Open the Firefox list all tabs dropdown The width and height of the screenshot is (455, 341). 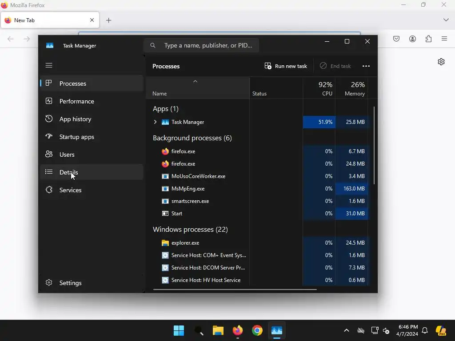pos(446,20)
